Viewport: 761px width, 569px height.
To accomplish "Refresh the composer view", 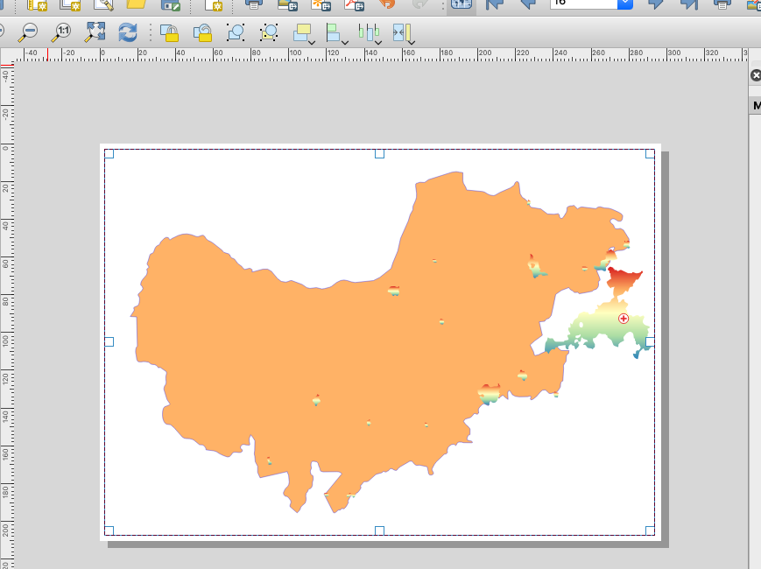I will [x=127, y=33].
